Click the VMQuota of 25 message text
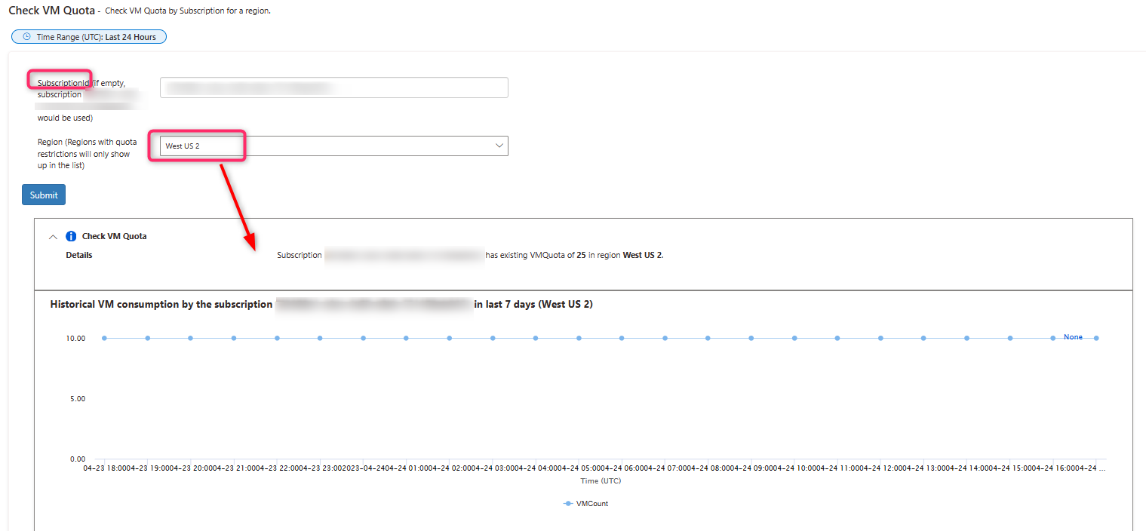1146x531 pixels. tap(470, 255)
